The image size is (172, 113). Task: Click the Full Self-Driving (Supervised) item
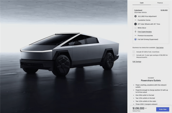148,39
